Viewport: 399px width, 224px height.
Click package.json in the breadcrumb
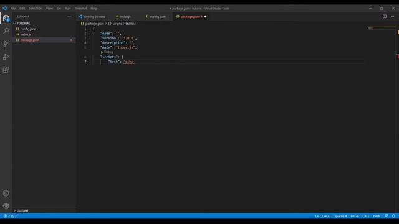pos(94,24)
